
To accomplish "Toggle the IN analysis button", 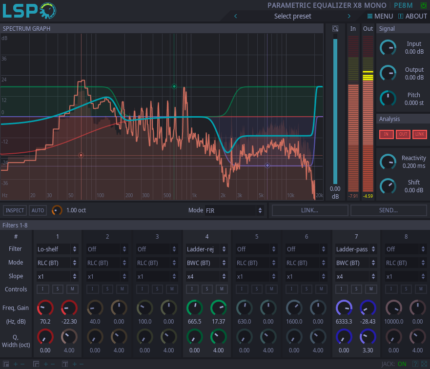I will coord(386,134).
